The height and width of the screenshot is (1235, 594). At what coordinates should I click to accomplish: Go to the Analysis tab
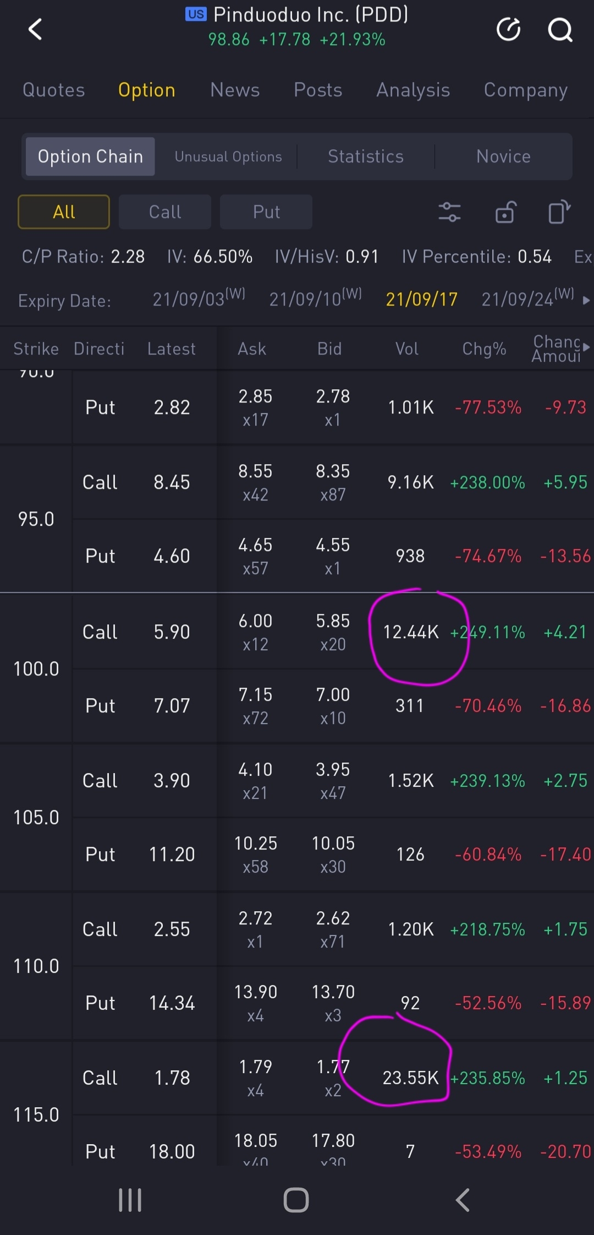pos(413,90)
